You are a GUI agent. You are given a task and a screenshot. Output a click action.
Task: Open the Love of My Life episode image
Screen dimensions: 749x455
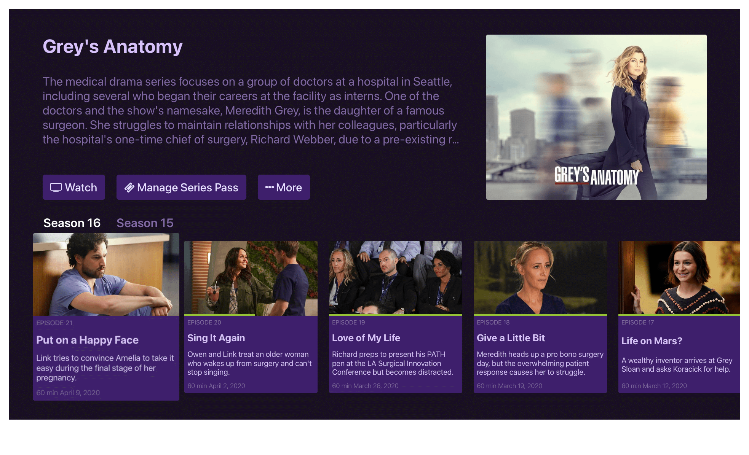pyautogui.click(x=396, y=277)
